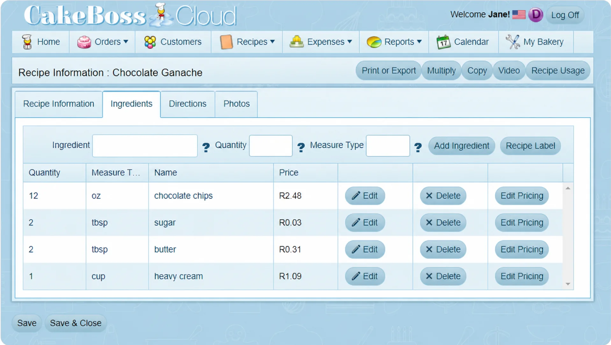Edit Pricing for heavy cream
Viewport: 611px width, 345px height.
[522, 276]
